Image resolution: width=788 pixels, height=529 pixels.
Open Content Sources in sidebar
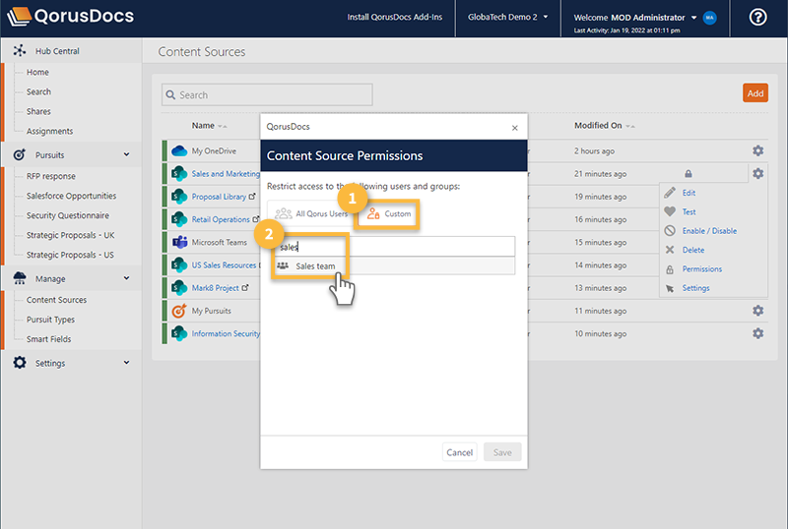click(56, 300)
